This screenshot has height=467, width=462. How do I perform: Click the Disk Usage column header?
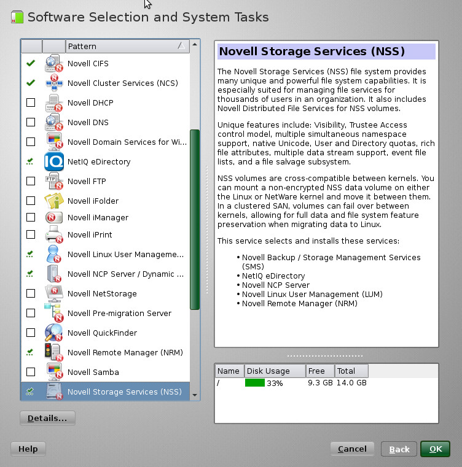coord(275,371)
